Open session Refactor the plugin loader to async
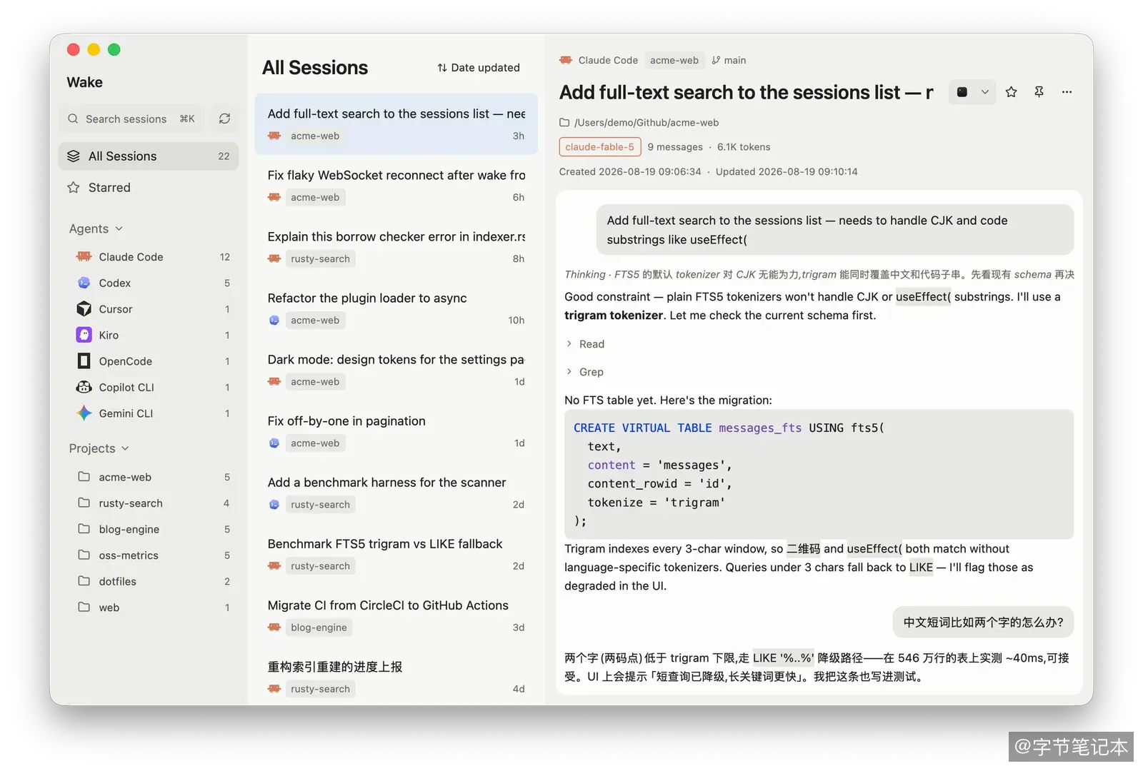The height and width of the screenshot is (771, 1143). pos(396,308)
